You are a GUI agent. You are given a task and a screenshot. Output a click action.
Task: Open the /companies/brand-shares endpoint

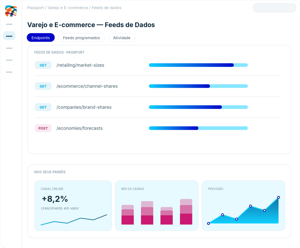tap(84, 107)
